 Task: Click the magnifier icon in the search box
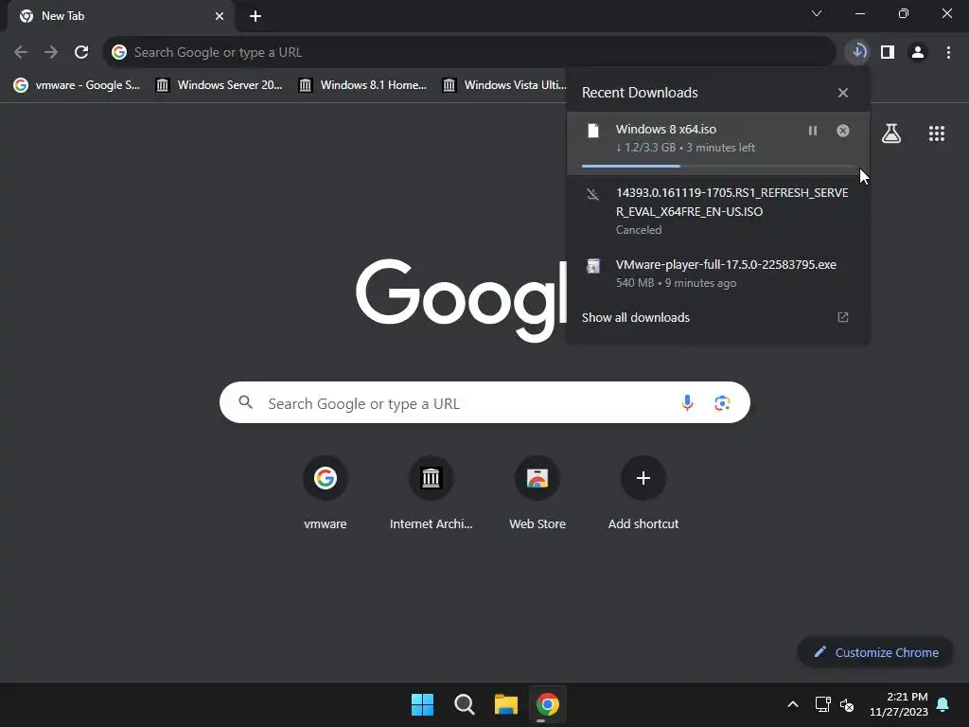click(x=245, y=402)
